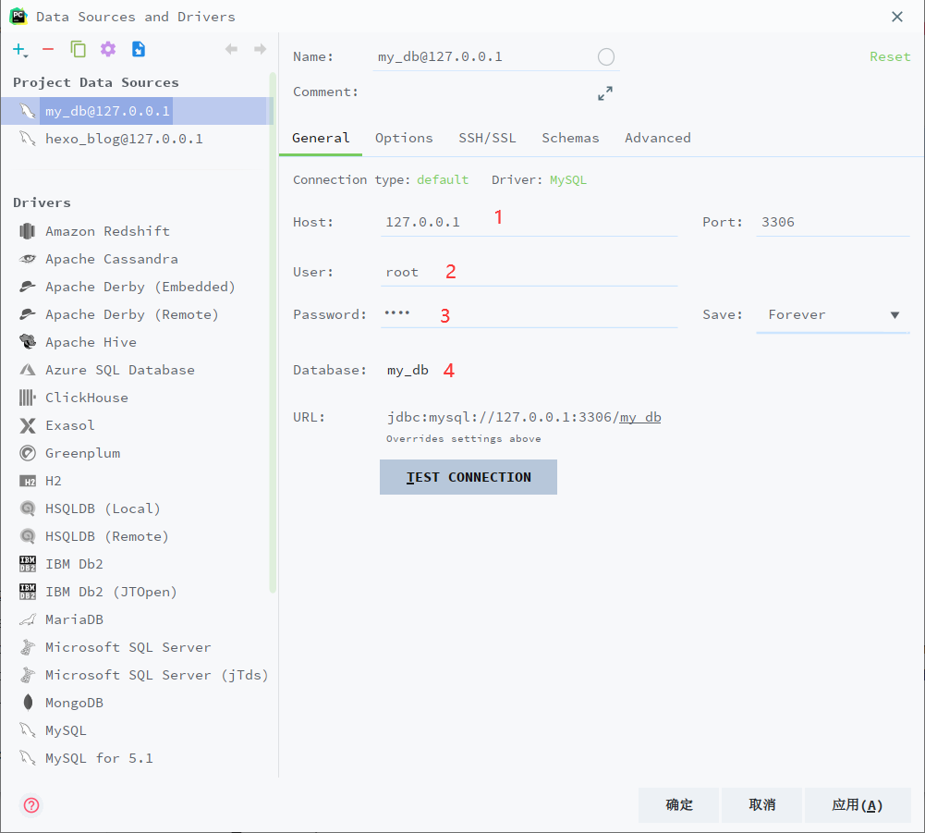Close the Data Sources and Drivers dialog
The image size is (925, 833).
pyautogui.click(x=896, y=17)
